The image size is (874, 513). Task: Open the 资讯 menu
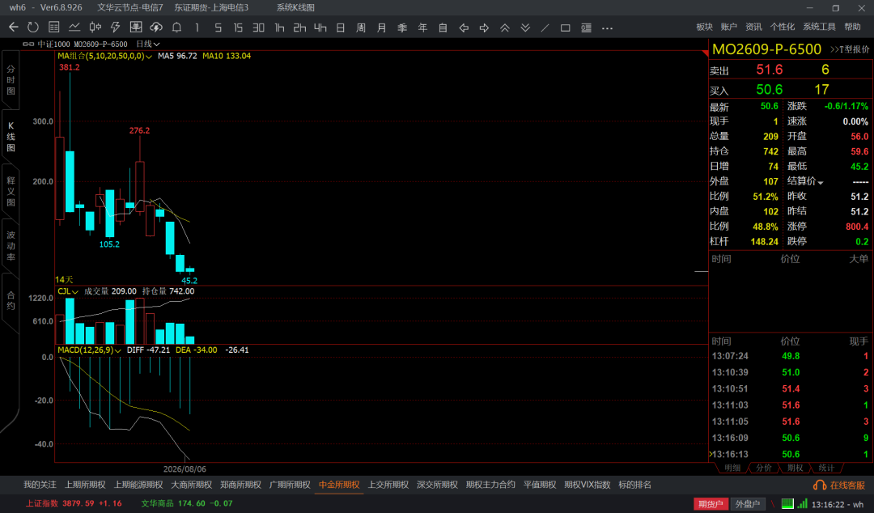[753, 27]
